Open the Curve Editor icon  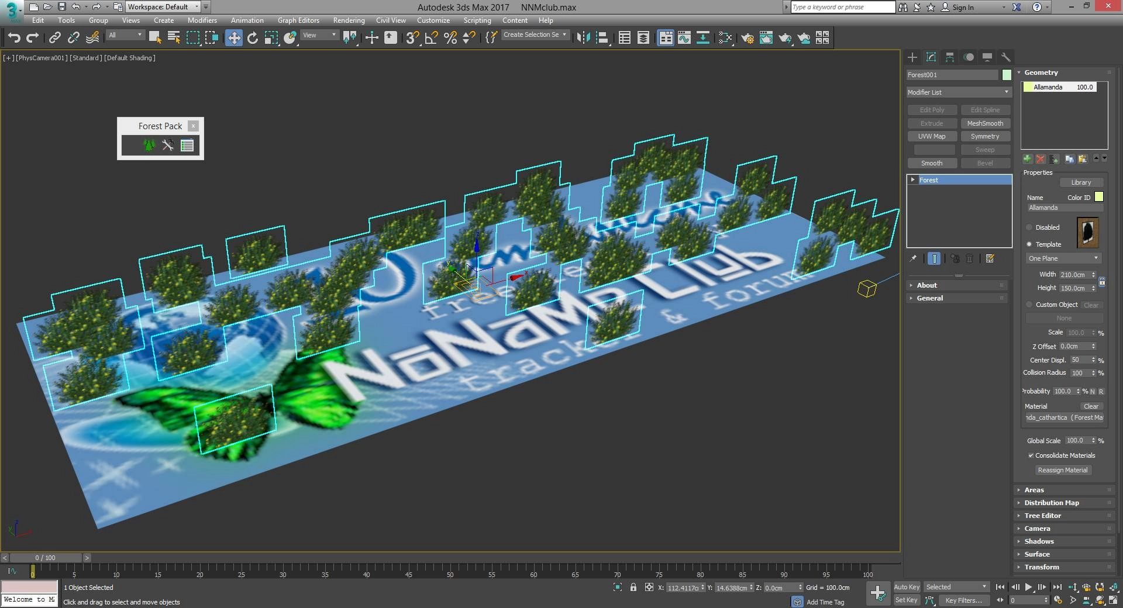(684, 38)
